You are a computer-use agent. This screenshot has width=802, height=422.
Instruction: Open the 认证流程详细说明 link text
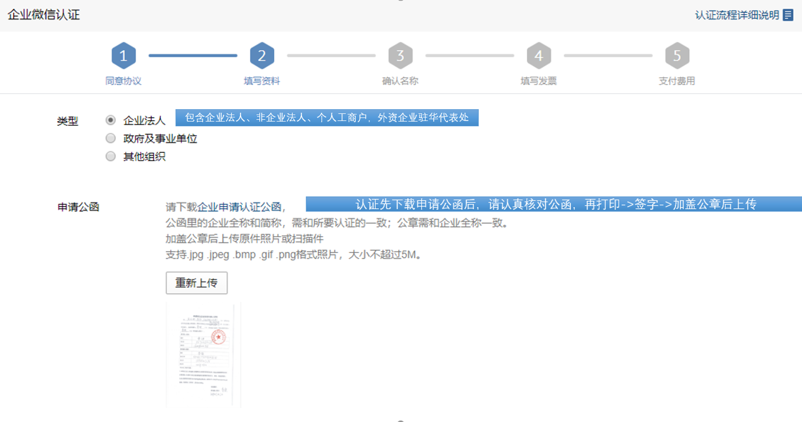click(x=736, y=15)
